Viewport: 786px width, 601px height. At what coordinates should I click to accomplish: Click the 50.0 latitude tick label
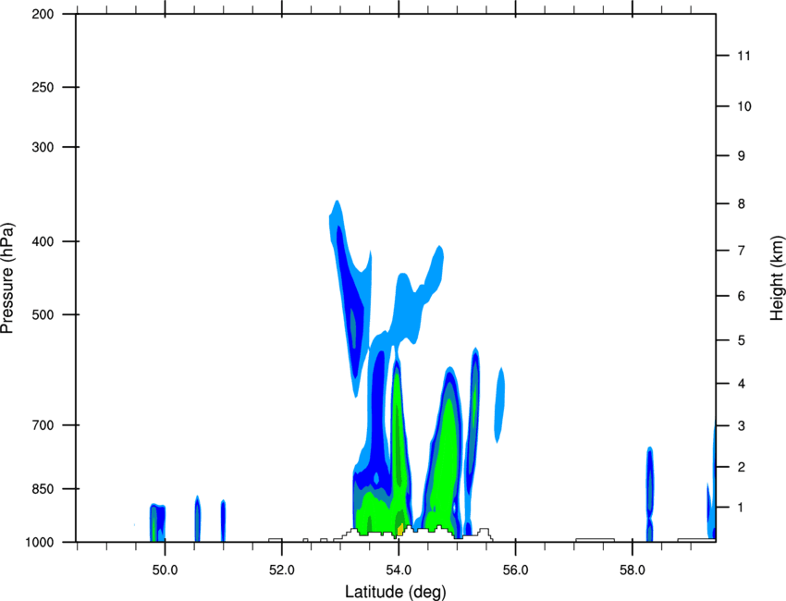165,570
